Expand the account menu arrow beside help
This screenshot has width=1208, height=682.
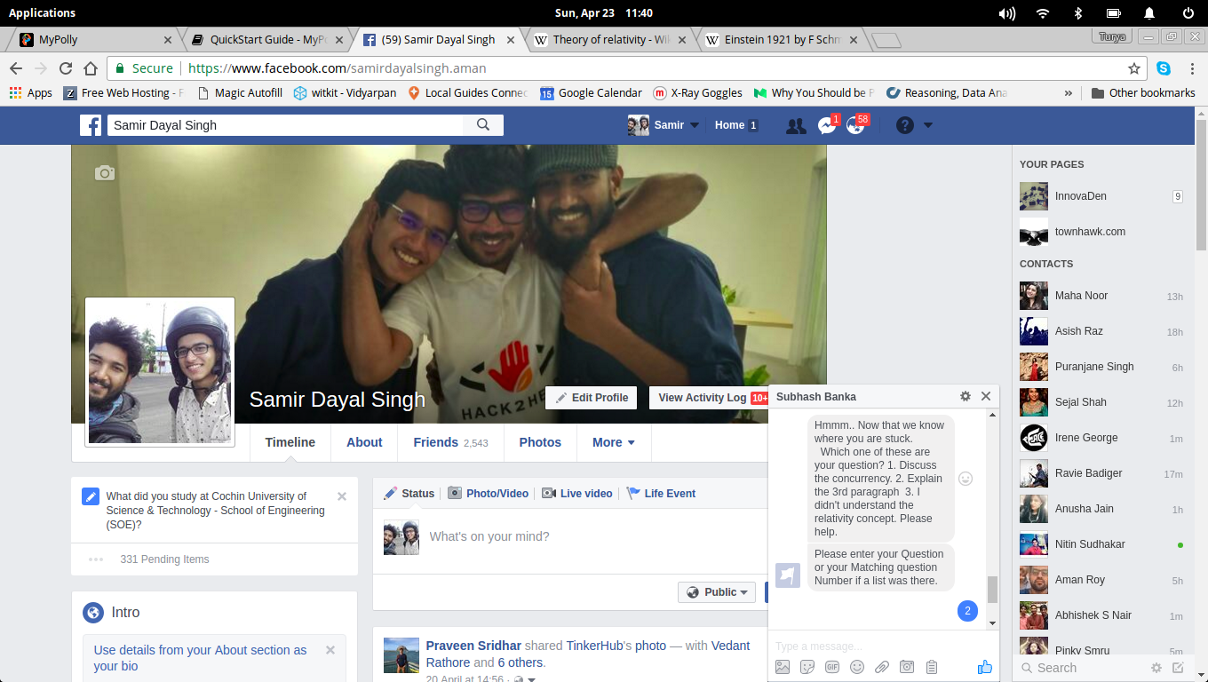(928, 125)
